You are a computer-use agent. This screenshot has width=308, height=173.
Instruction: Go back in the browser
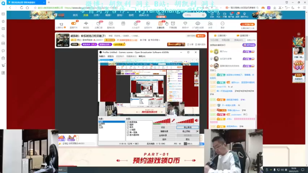point(10,8)
